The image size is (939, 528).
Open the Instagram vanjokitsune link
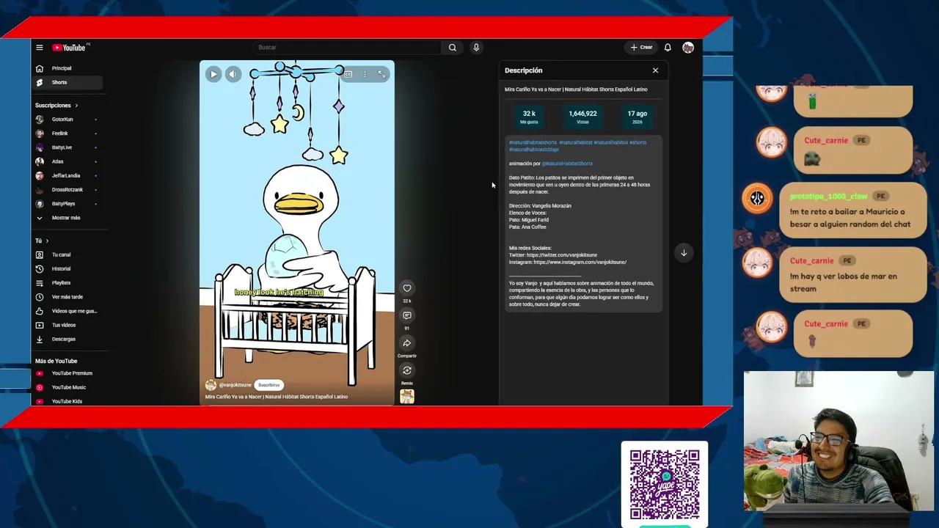(580, 262)
